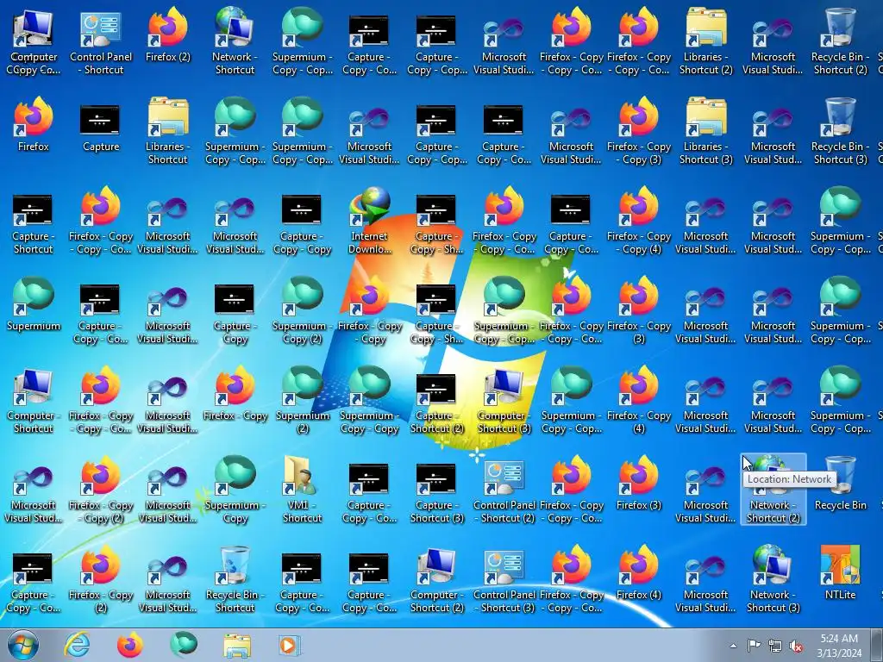
Task: Select the Supermium - Copy desktop icon
Action: pyautogui.click(x=235, y=489)
